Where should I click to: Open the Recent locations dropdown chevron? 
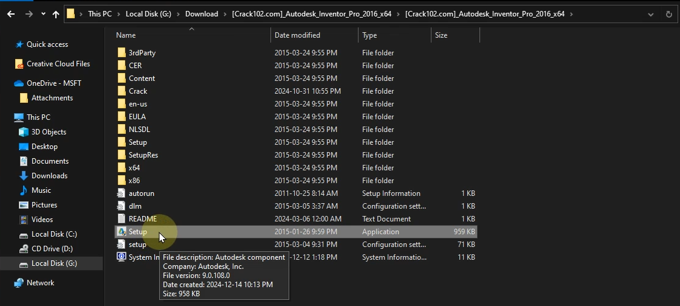click(43, 13)
